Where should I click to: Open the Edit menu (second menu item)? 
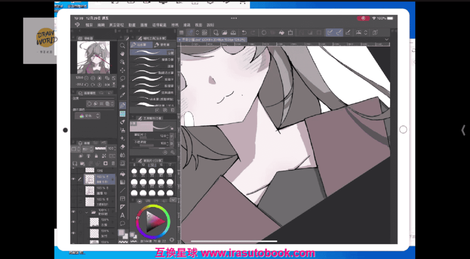(x=101, y=25)
